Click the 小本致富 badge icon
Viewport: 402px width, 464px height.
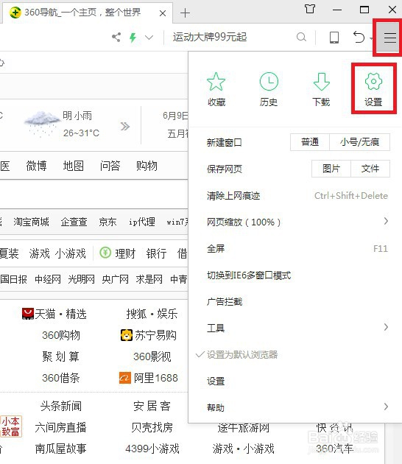click(x=11, y=426)
